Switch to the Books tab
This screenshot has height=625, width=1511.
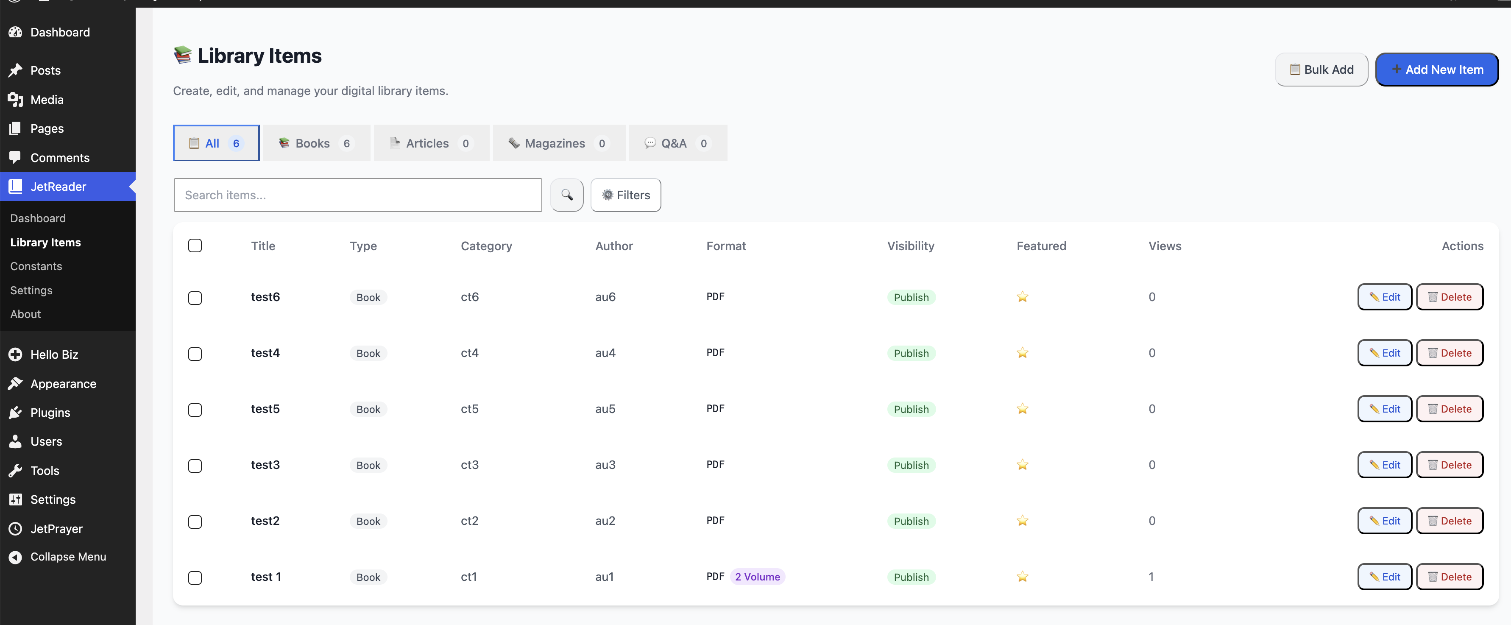click(317, 142)
